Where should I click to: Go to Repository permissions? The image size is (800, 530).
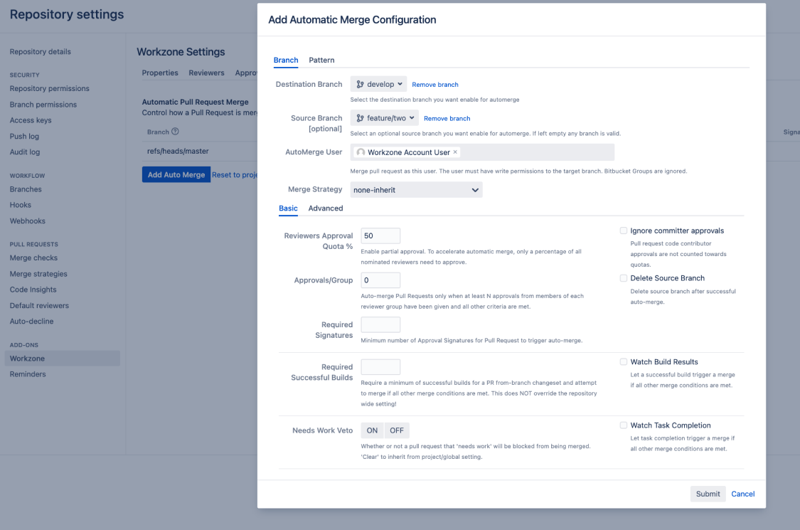pyautogui.click(x=50, y=88)
